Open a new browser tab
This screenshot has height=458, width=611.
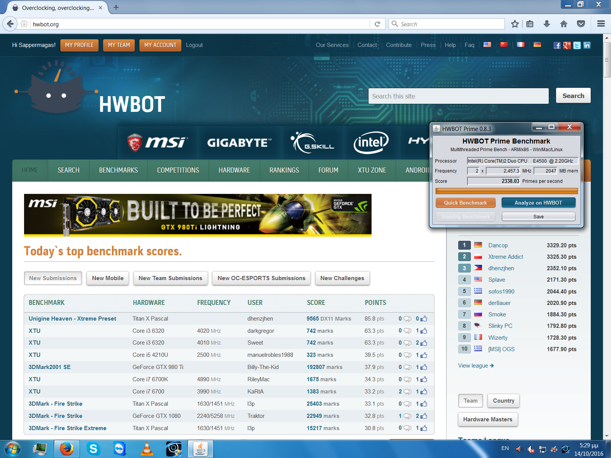click(116, 7)
